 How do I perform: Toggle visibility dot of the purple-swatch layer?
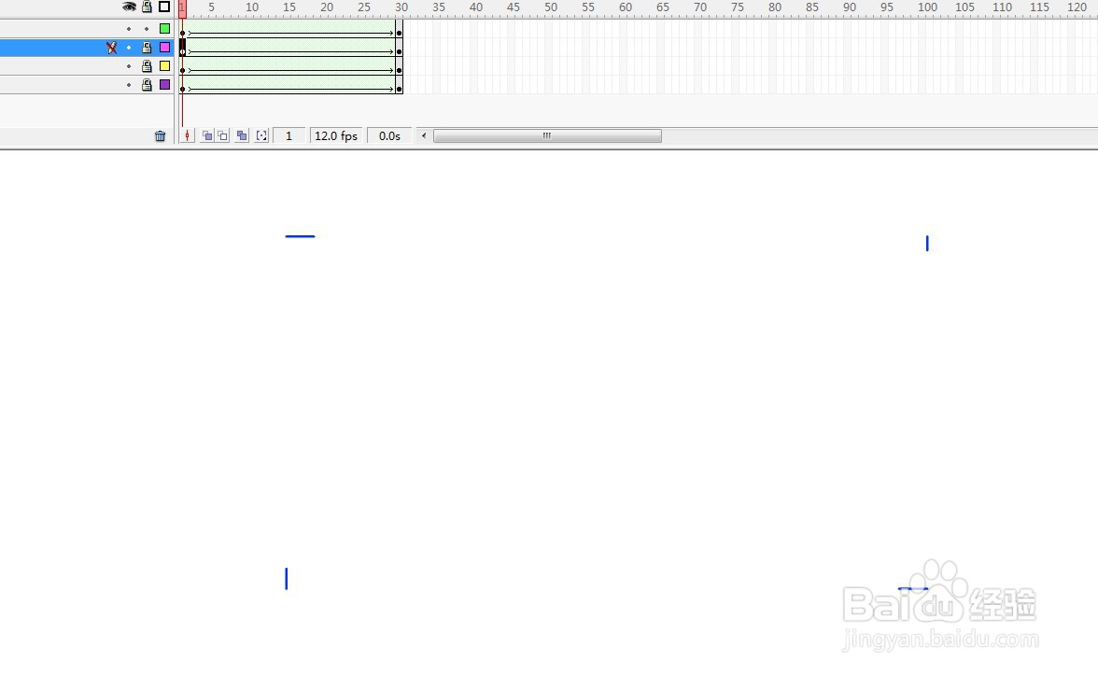pos(129,85)
